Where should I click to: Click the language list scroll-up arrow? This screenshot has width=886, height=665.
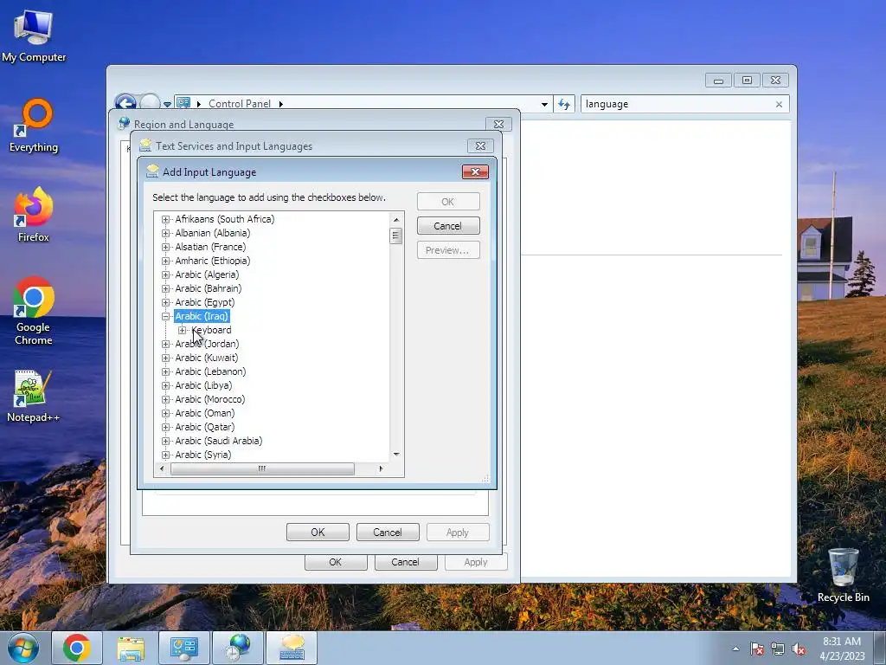coord(396,219)
